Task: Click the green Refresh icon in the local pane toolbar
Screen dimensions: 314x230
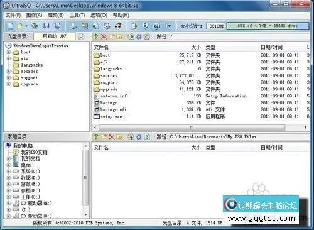Action: (147, 137)
